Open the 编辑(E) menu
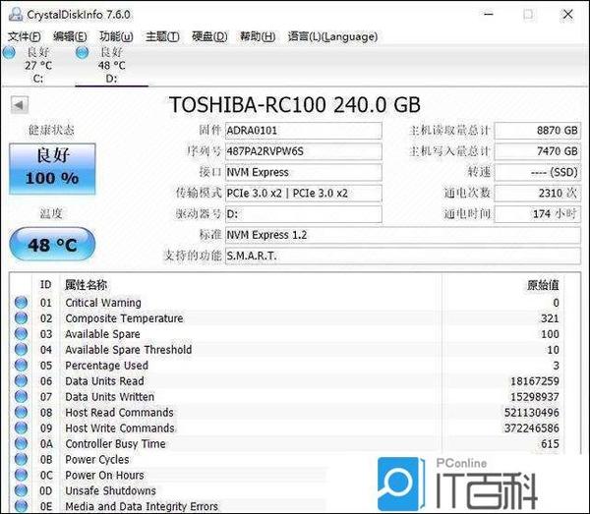Viewport: 590px width, 514px height. point(70,36)
